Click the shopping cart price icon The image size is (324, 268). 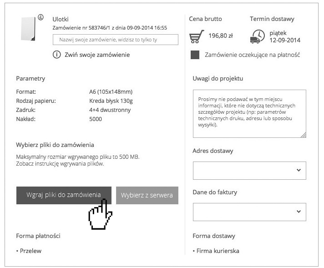click(197, 36)
